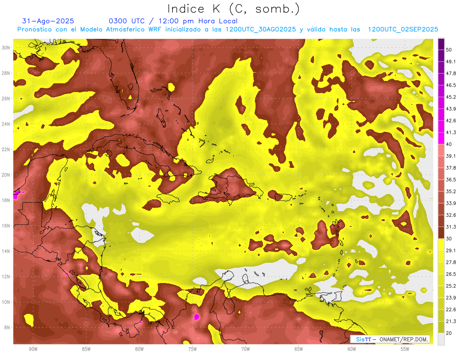Click the longitude label '65W'
Image resolution: width=459 pixels, height=354 pixels.
click(299, 349)
